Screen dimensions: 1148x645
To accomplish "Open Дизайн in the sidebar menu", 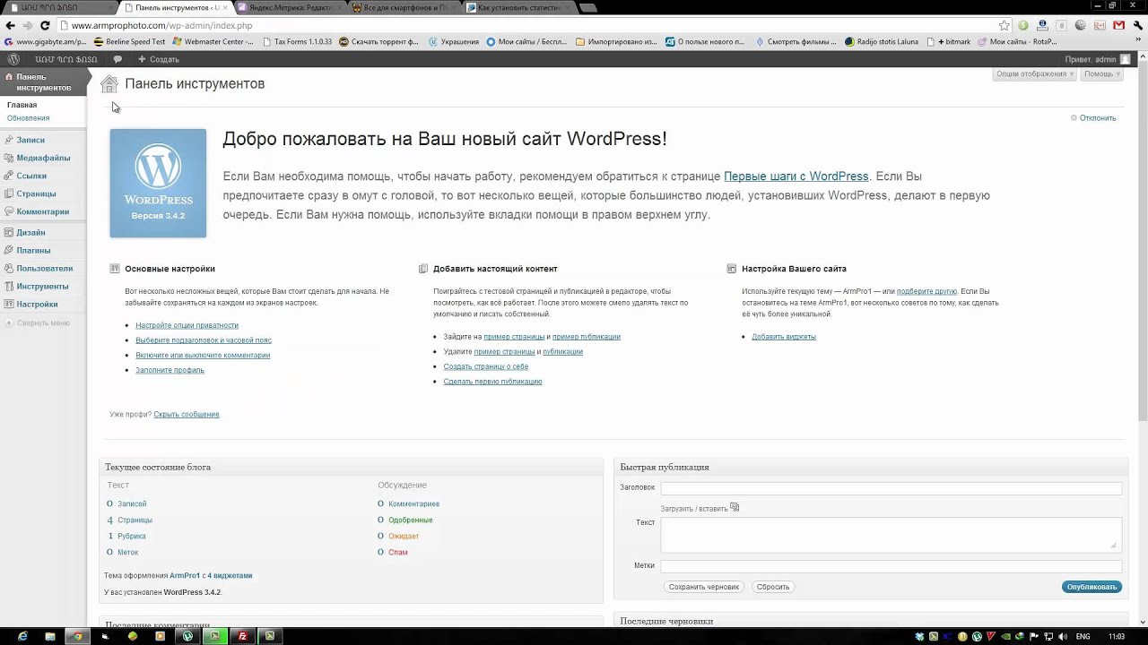I will [x=30, y=232].
